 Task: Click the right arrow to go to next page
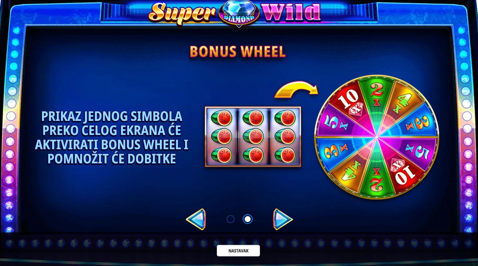[x=283, y=219]
